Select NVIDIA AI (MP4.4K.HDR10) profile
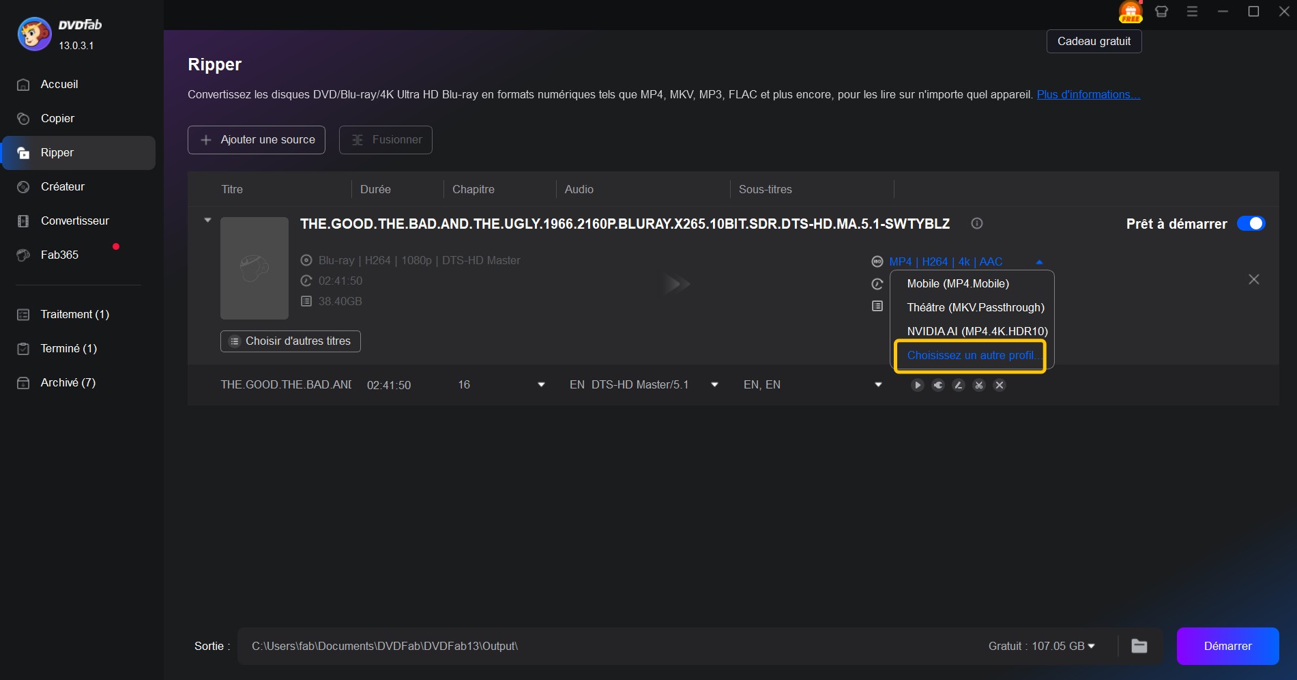1297x680 pixels. (x=977, y=332)
